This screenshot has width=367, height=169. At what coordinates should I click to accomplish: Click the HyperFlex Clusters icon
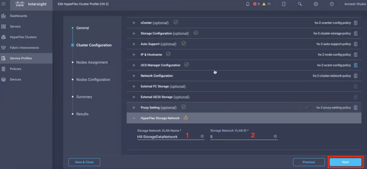point(4,37)
